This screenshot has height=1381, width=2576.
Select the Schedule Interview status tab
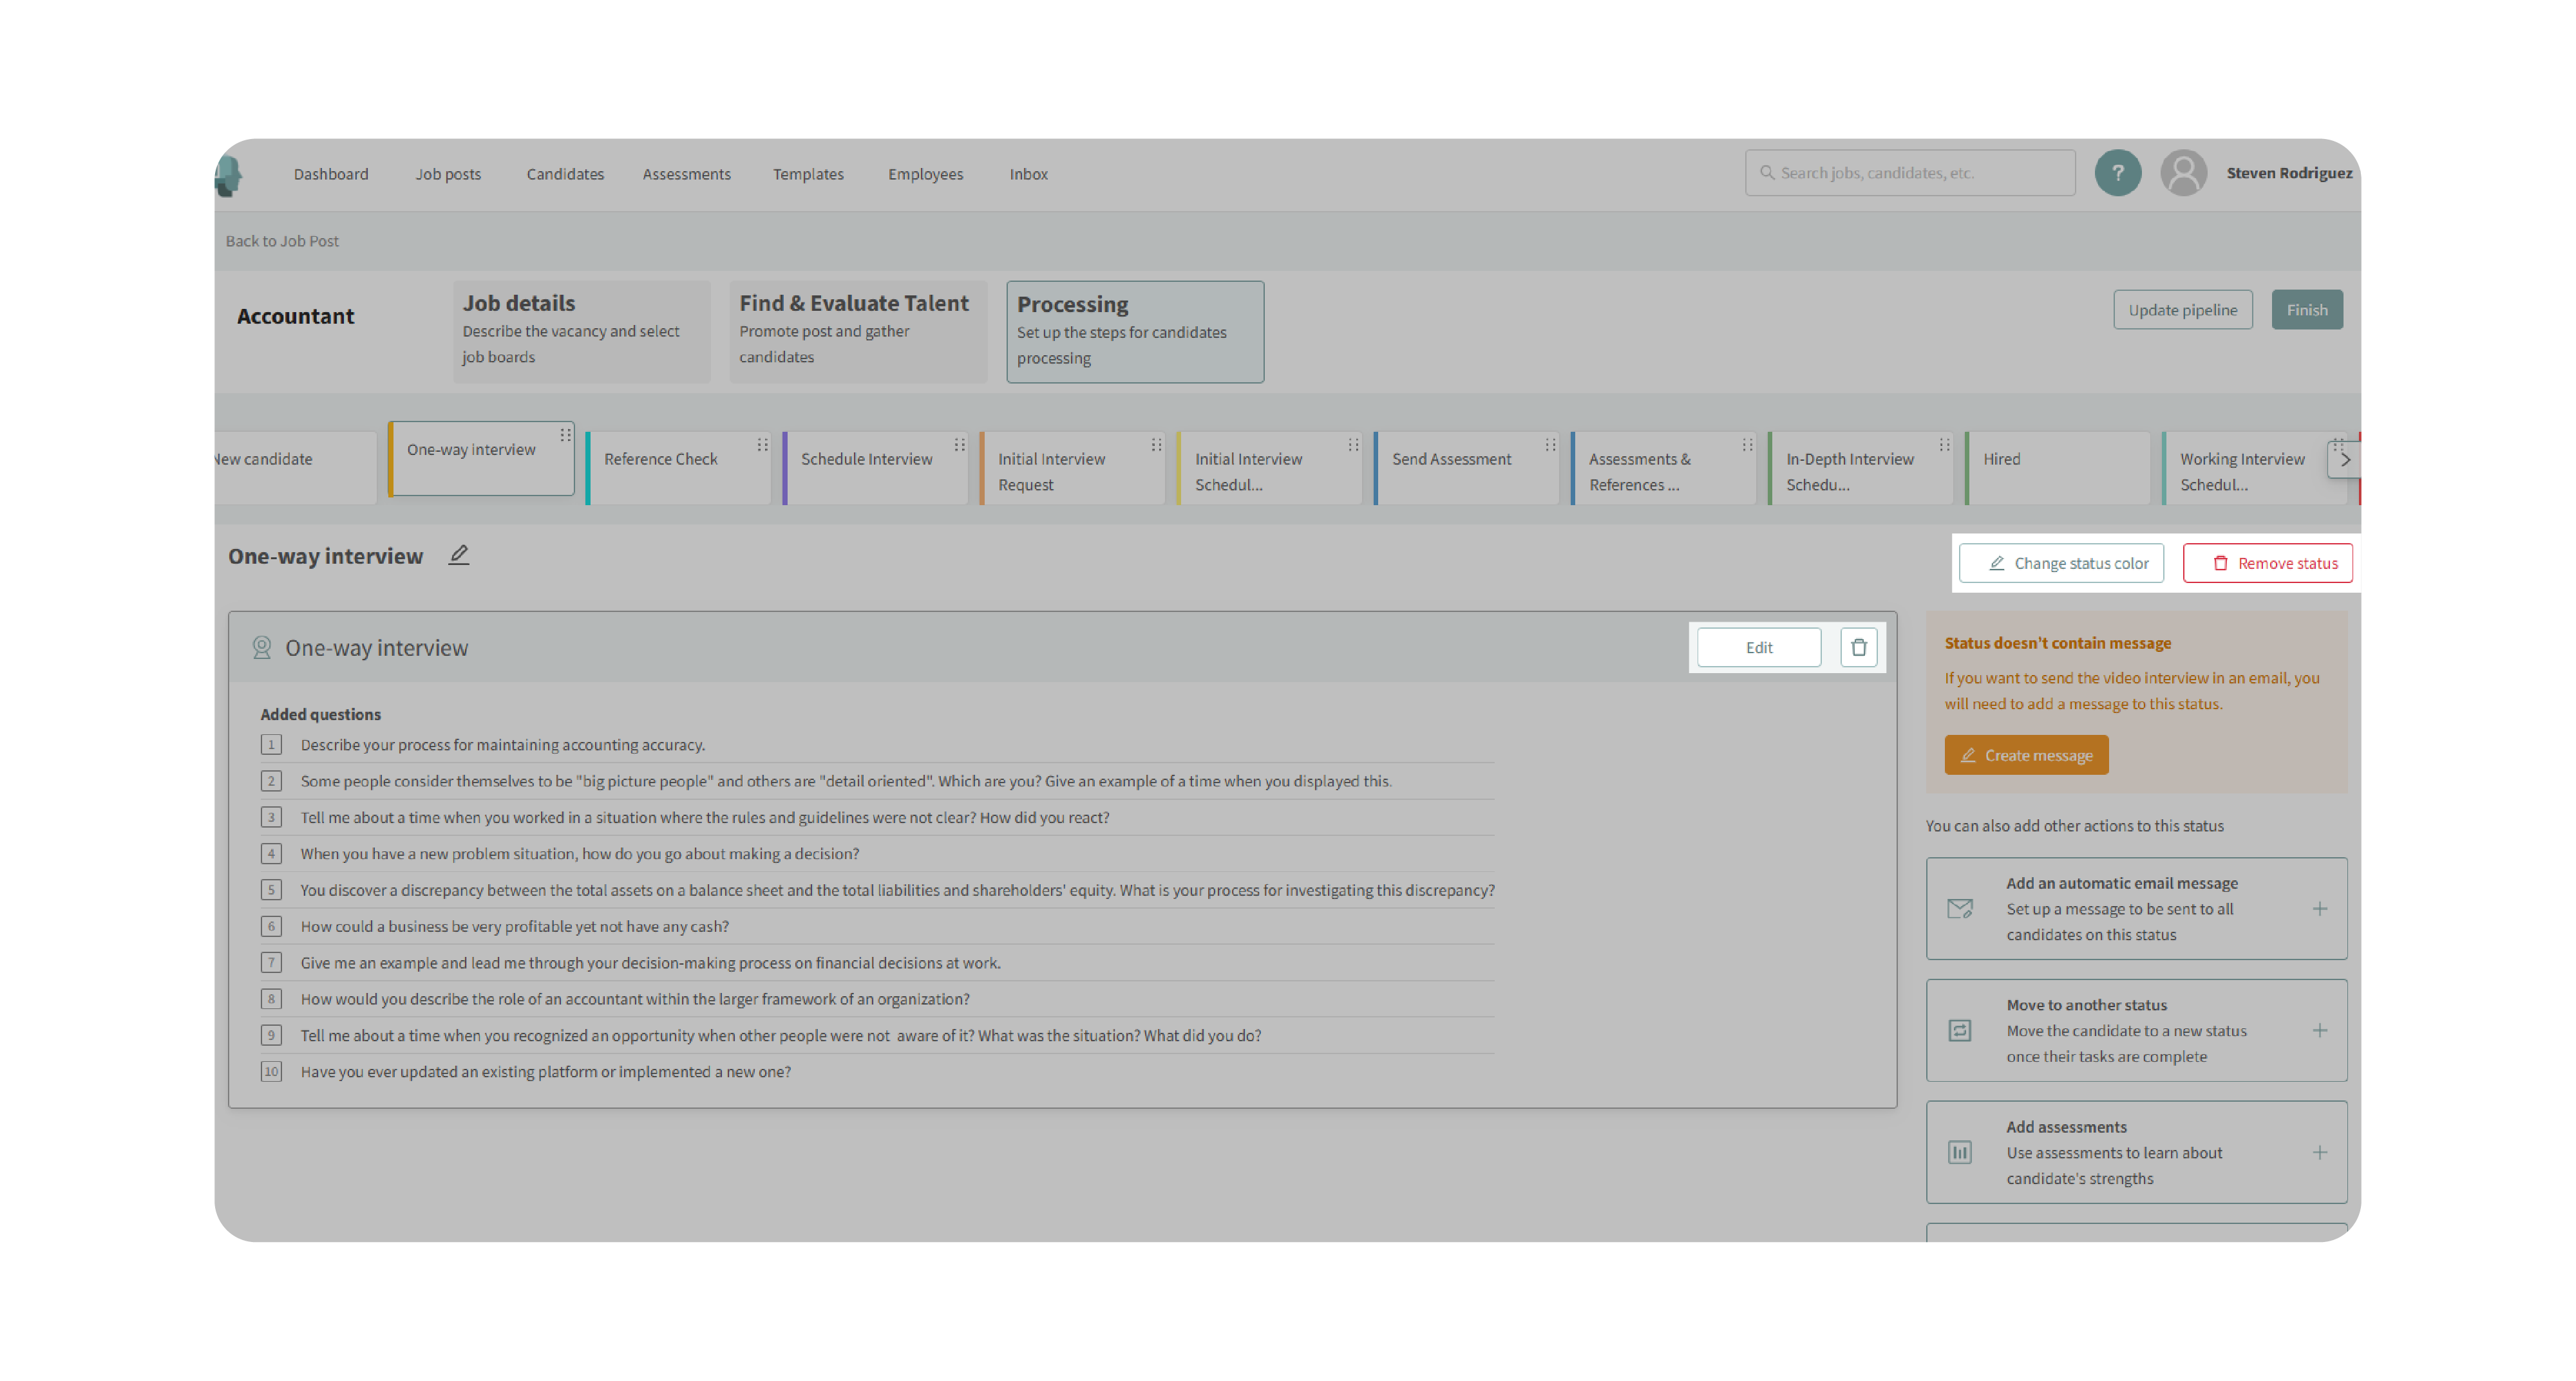pyautogui.click(x=866, y=459)
